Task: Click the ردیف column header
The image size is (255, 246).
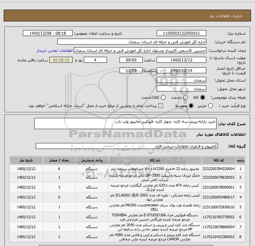Action: (x=240, y=160)
